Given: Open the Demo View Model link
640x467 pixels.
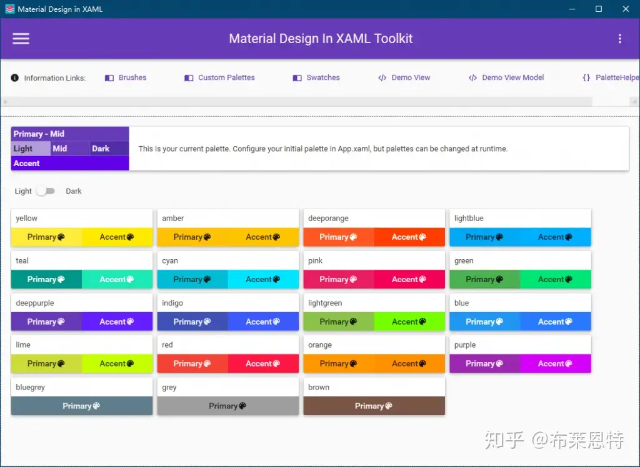Looking at the screenshot, I should click(512, 77).
